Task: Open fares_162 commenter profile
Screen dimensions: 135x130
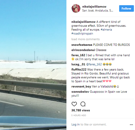Action: point(78,55)
